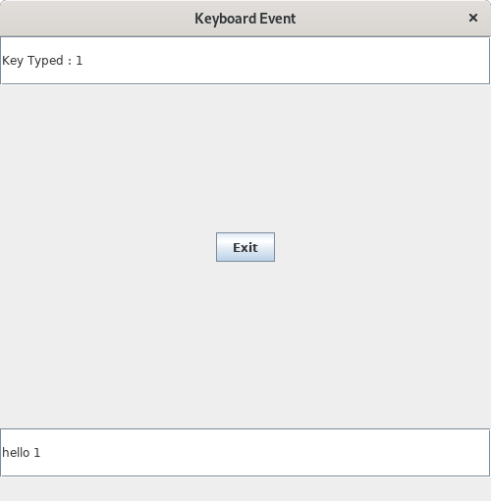
Task: Click gray panel area left of Exit button
Action: (108, 247)
